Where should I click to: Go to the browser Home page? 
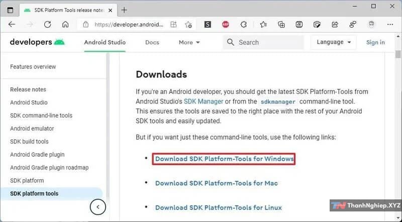(x=65, y=24)
